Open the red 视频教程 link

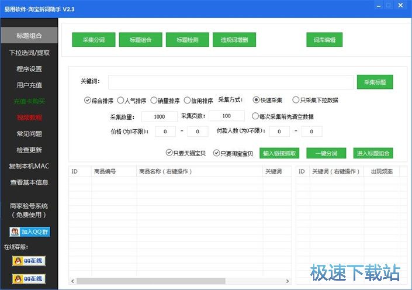29,118
